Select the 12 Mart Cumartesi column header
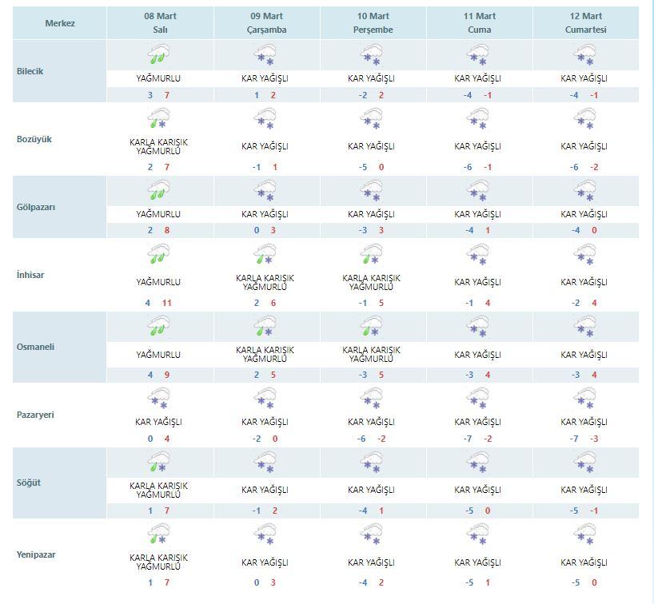The width and height of the screenshot is (654, 604). click(x=585, y=23)
